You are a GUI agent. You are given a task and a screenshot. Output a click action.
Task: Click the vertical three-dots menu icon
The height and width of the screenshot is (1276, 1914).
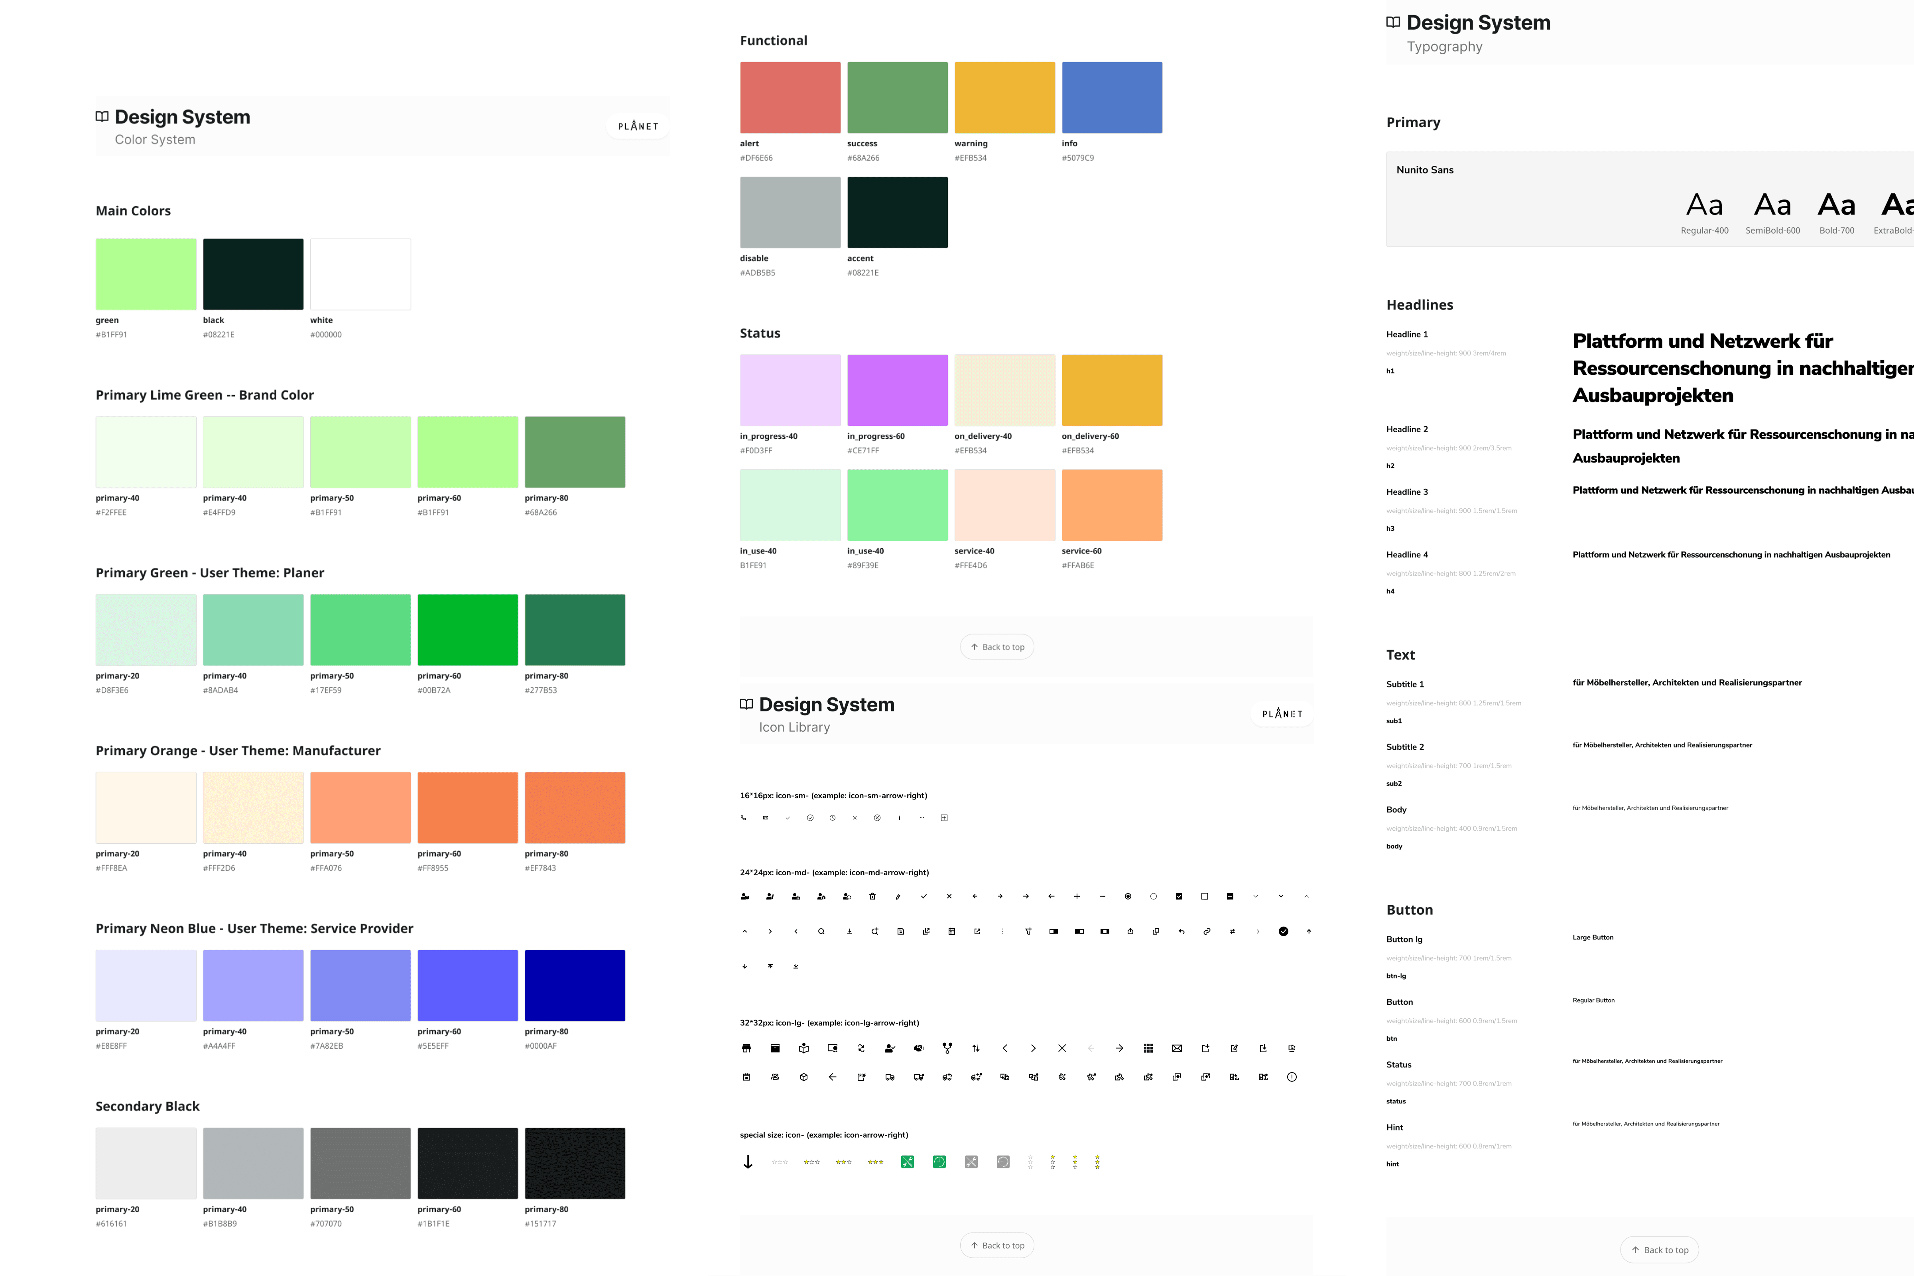click(x=1002, y=932)
